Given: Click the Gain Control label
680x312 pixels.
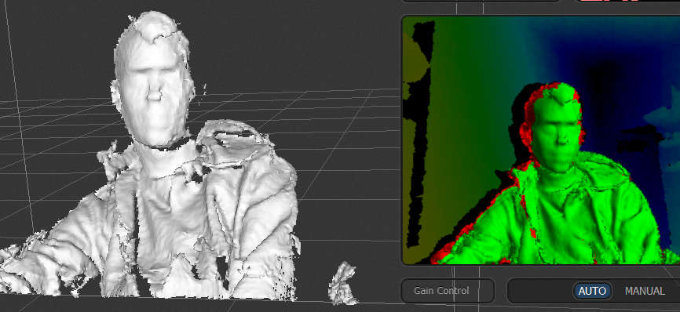Looking at the screenshot, I should (x=441, y=291).
